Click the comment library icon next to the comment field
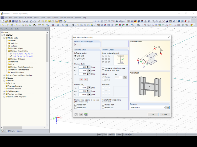This screenshot has height=147, width=197. pyautogui.click(x=168, y=108)
